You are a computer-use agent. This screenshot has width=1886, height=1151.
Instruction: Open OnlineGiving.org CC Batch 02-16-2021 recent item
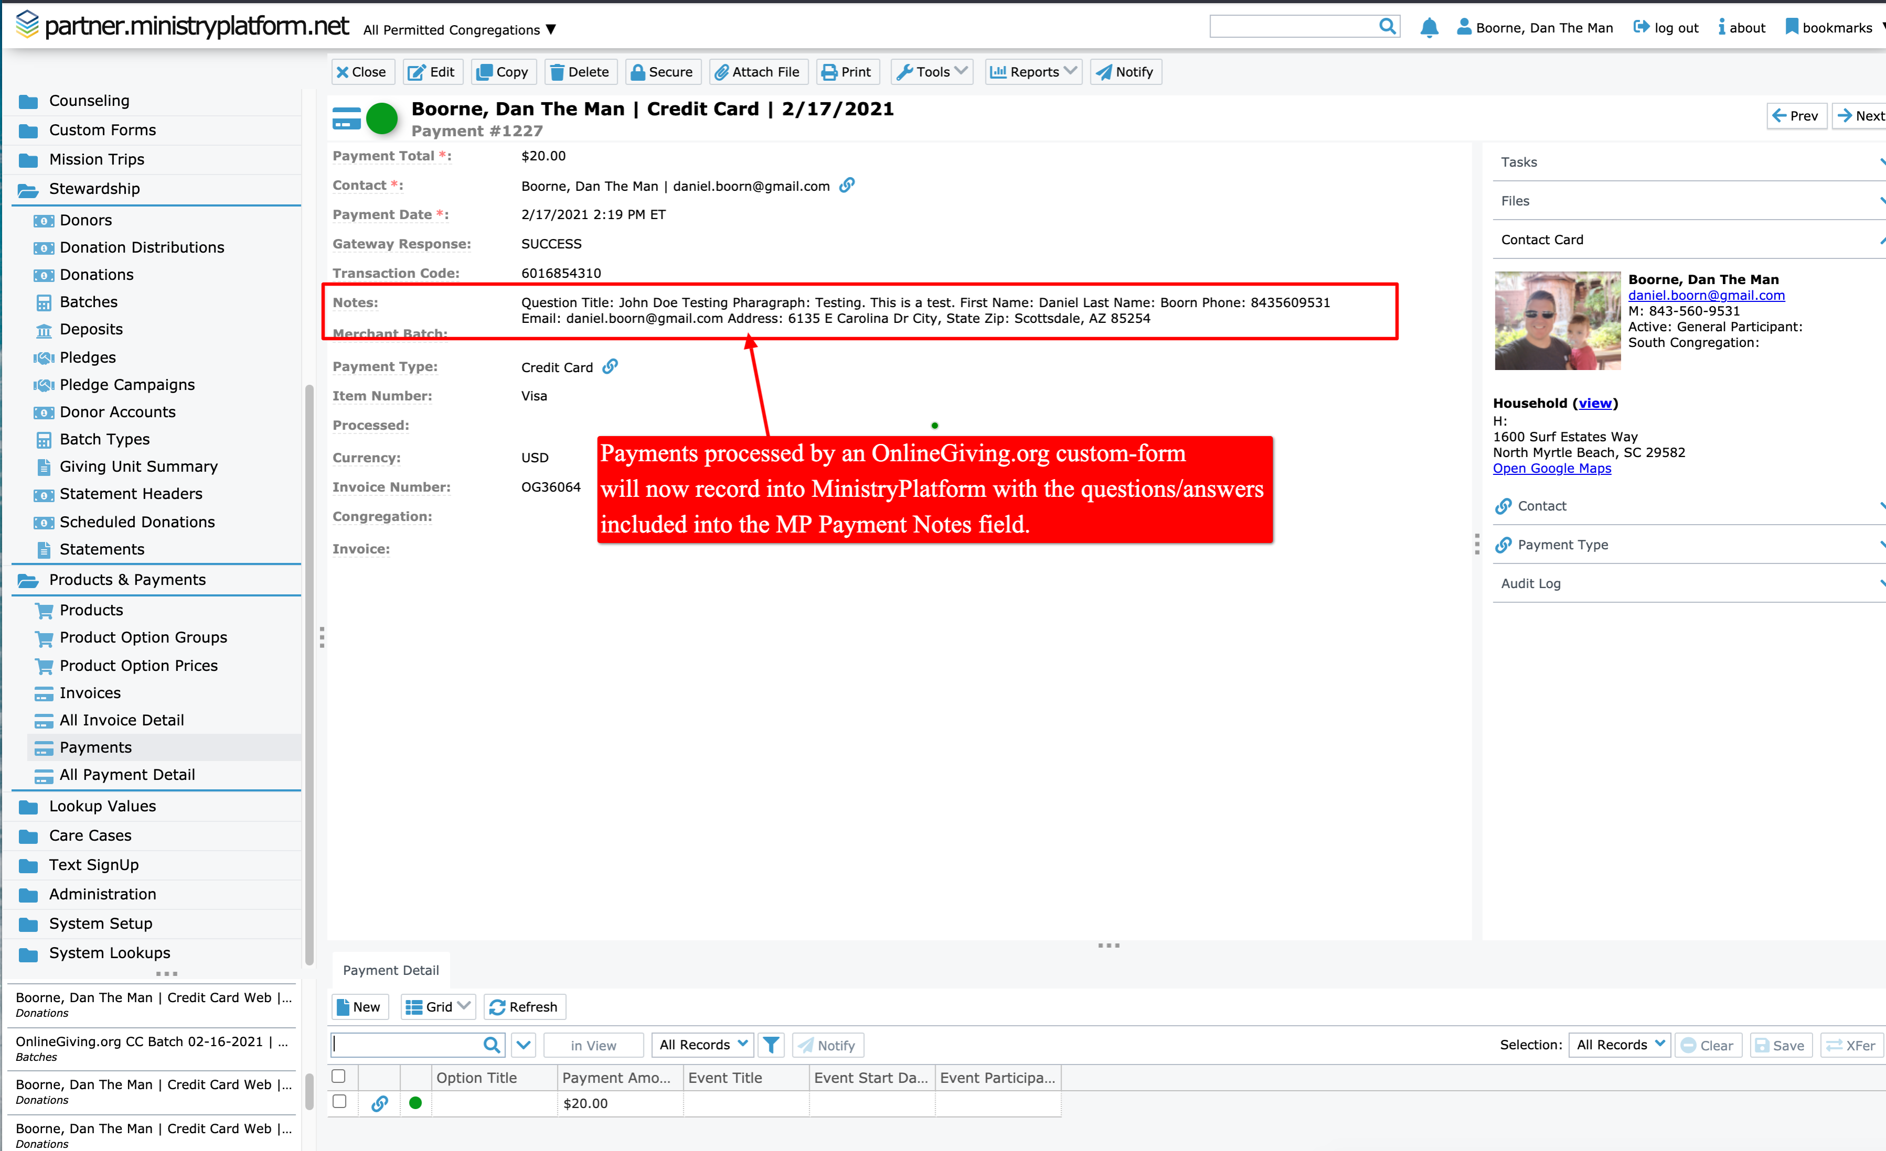click(152, 1048)
